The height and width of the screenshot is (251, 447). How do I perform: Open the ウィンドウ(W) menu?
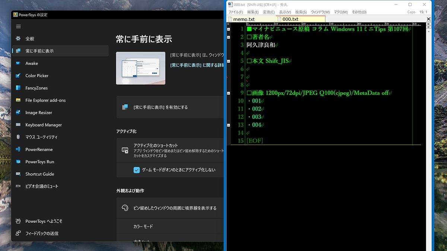pyautogui.click(x=320, y=12)
